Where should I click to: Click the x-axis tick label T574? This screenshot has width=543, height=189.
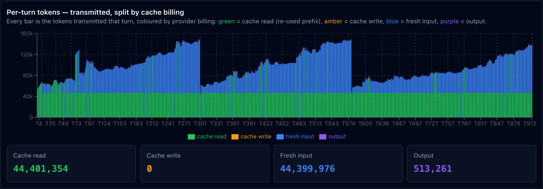click(x=349, y=123)
